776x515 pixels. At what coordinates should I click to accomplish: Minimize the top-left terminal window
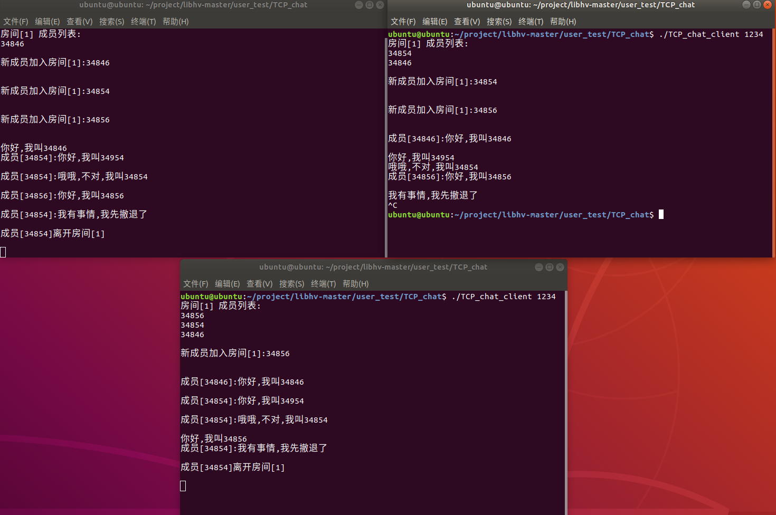pos(359,5)
